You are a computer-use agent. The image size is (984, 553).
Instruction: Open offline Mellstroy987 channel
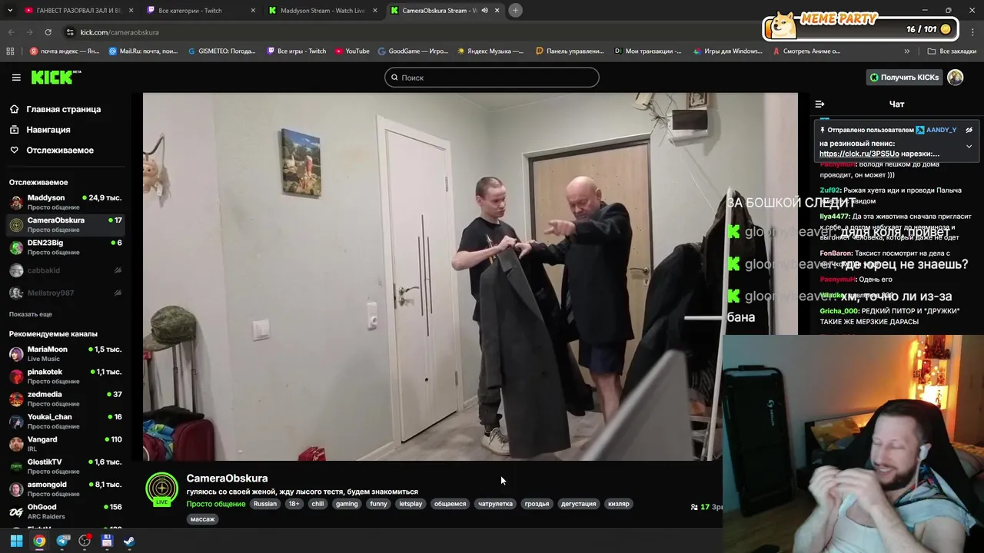(65, 293)
